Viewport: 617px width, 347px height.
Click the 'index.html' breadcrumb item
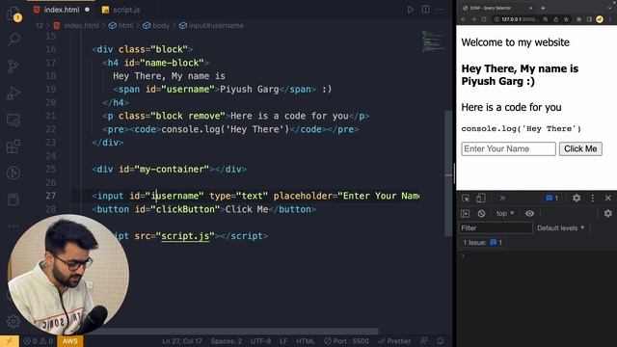point(76,26)
